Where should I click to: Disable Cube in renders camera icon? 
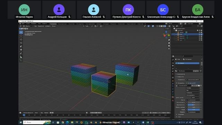[202, 34]
